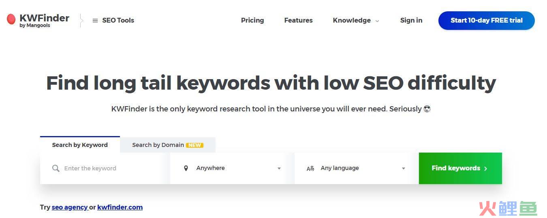Click the Sign in link
Screen dimensions: 547x218
click(411, 20)
